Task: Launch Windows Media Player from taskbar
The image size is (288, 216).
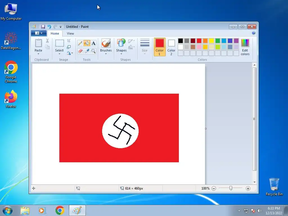Action: pos(42,211)
